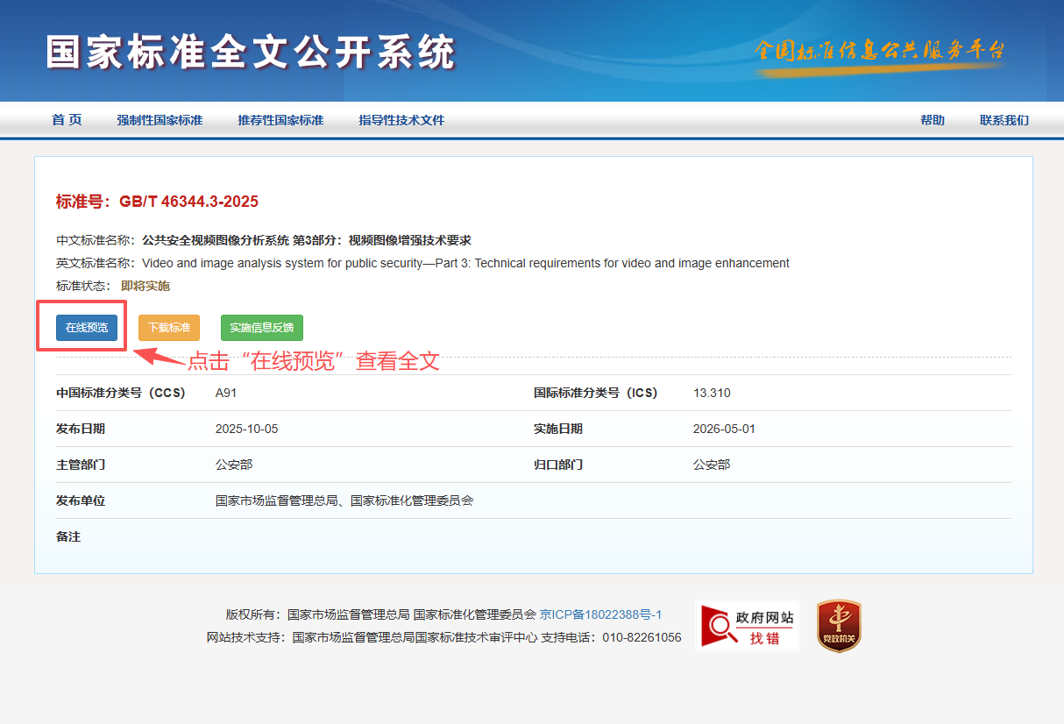Open the 联系我们 page
Image resolution: width=1064 pixels, height=724 pixels.
(1004, 120)
